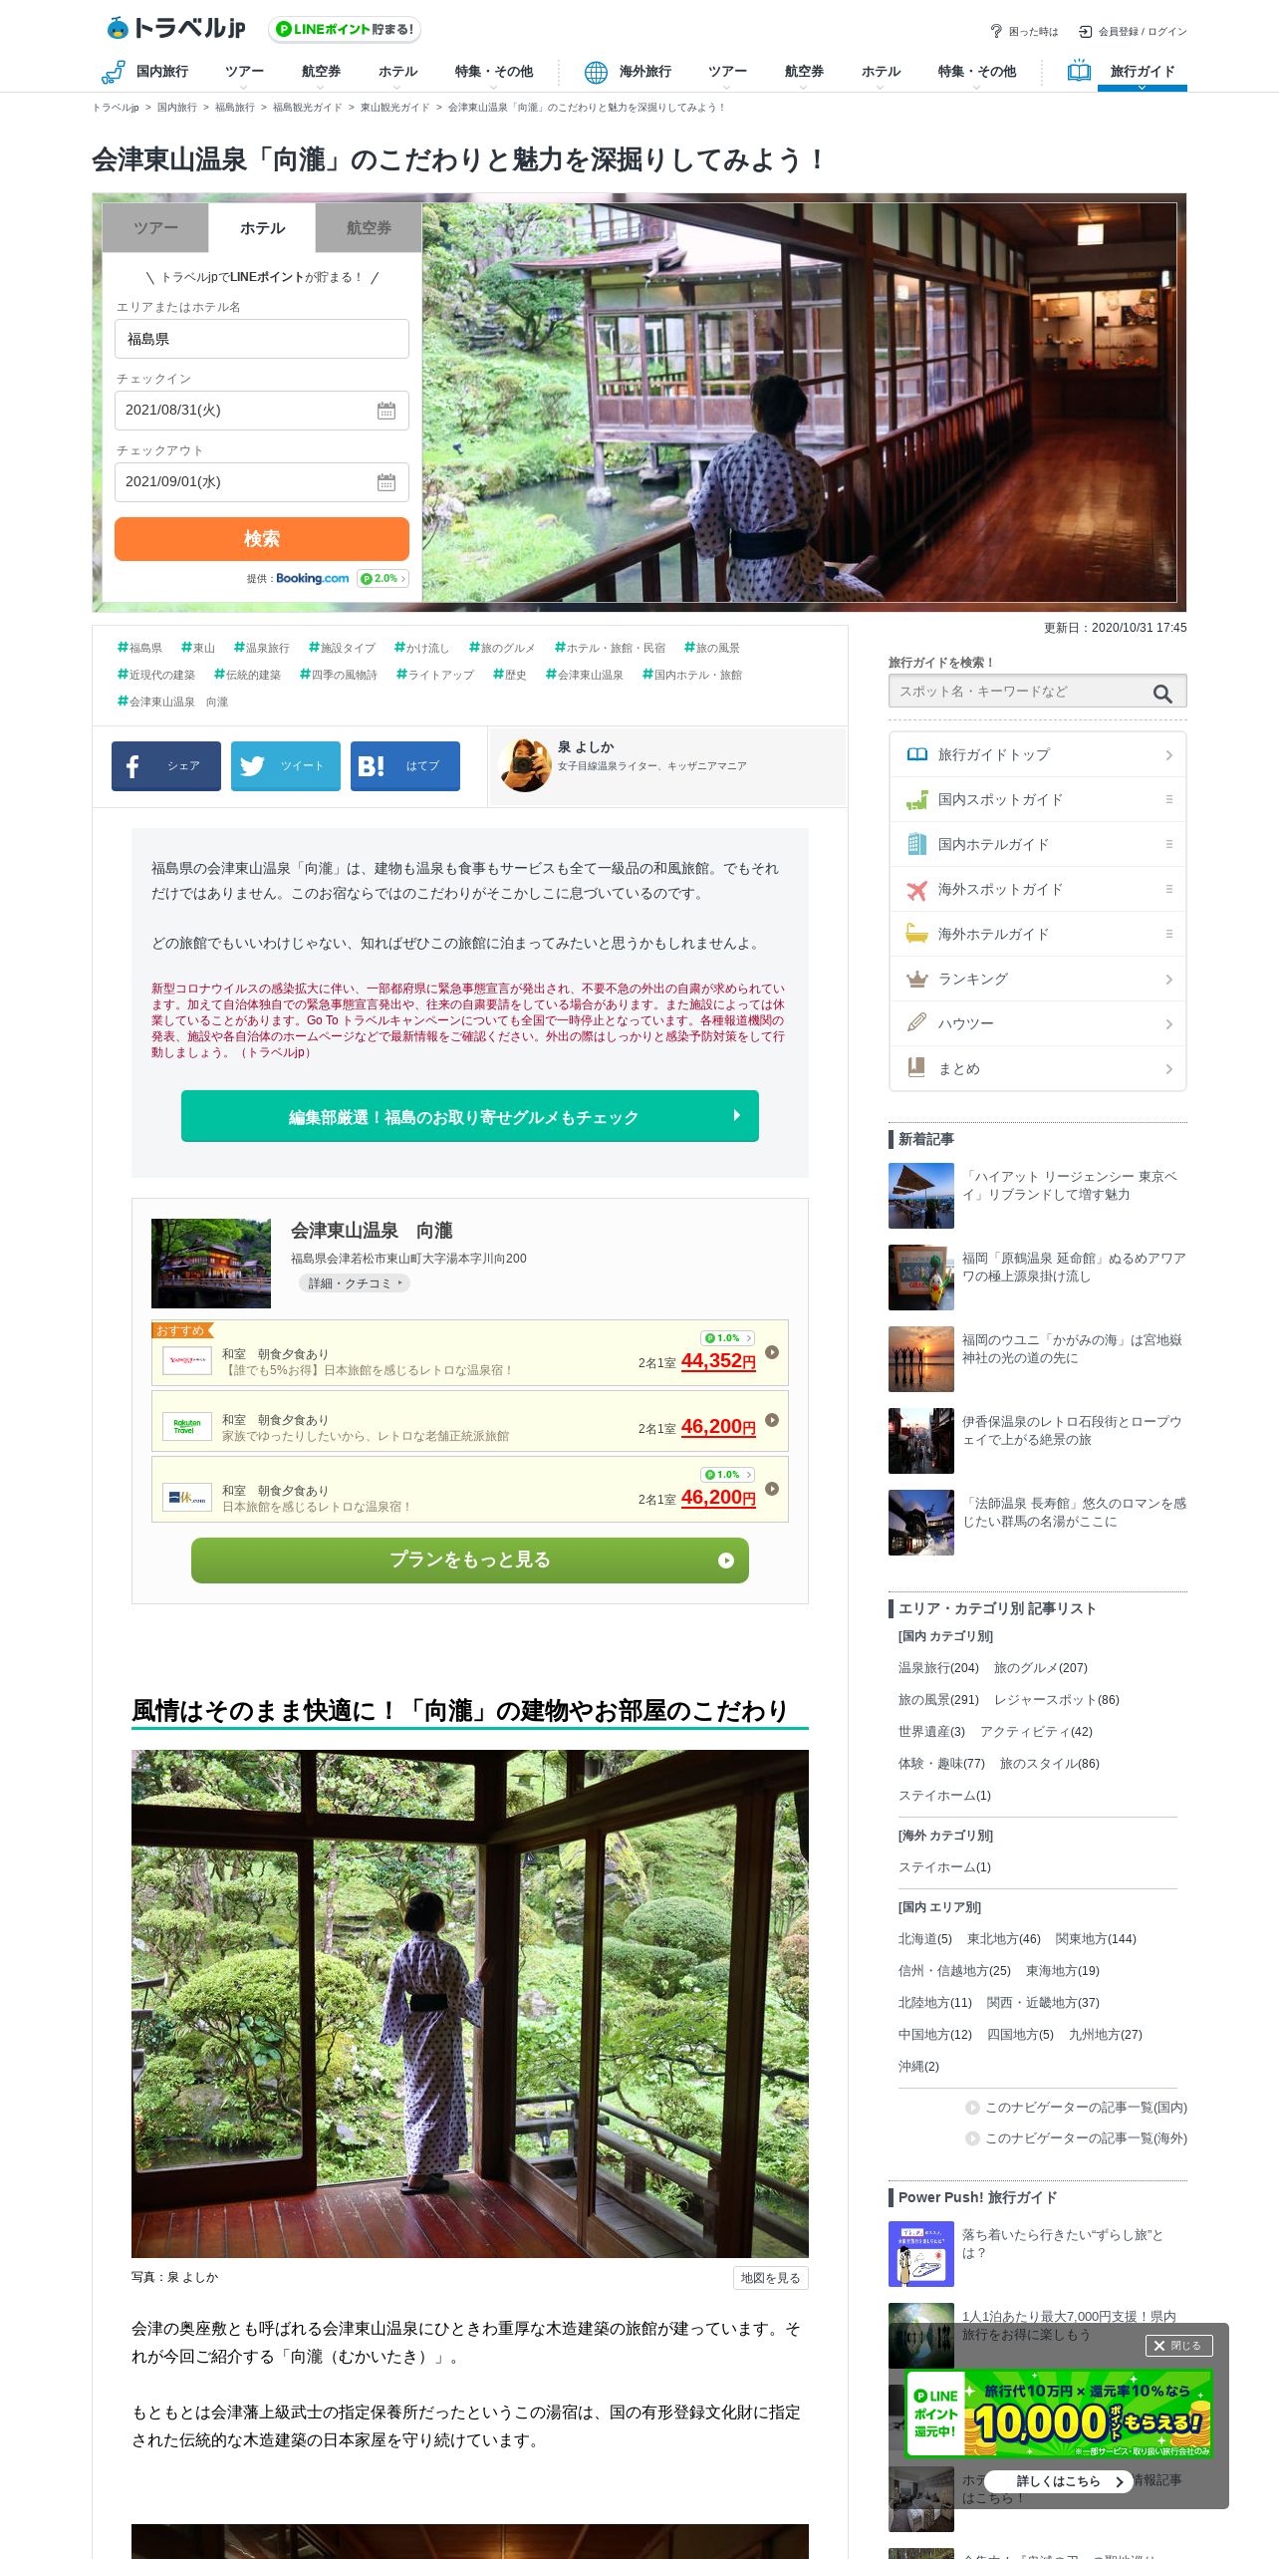Tweet the article with ツイート button

[x=286, y=766]
